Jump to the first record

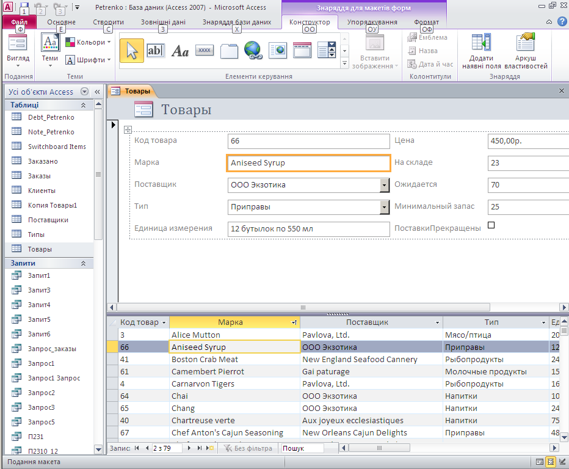pos(137,448)
